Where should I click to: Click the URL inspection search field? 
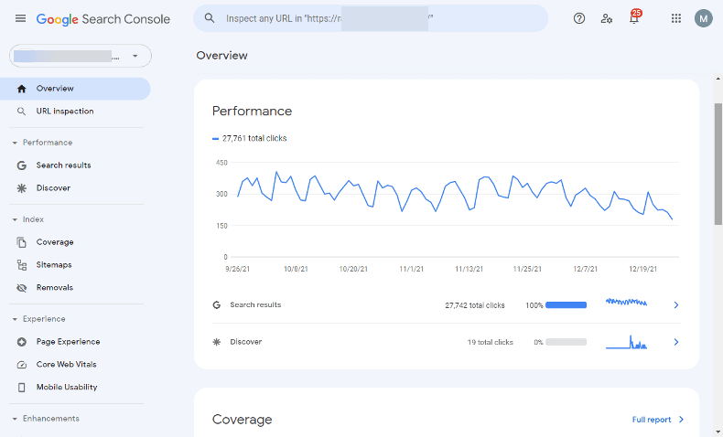click(371, 18)
